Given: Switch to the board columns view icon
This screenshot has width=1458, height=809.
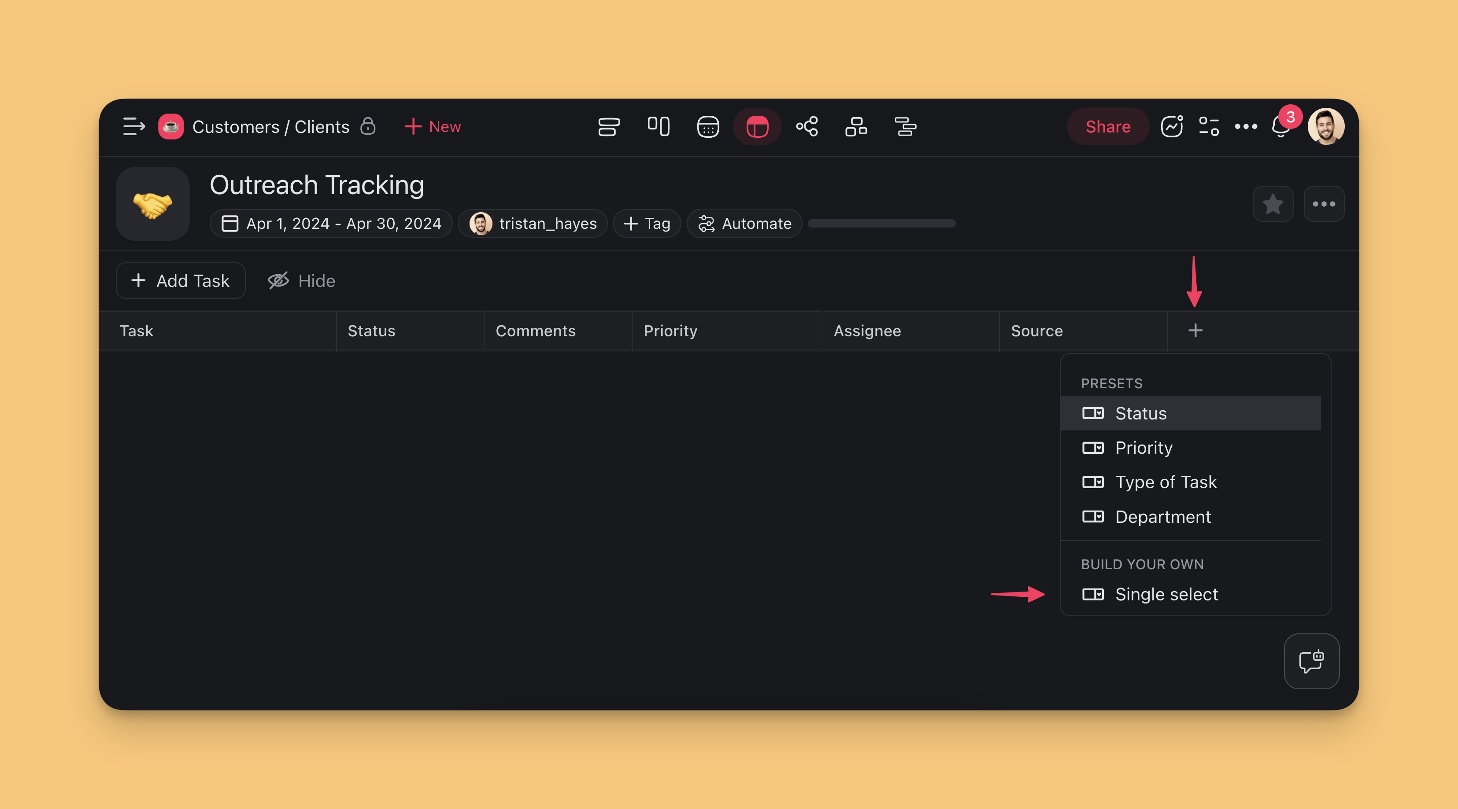Looking at the screenshot, I should tap(658, 127).
